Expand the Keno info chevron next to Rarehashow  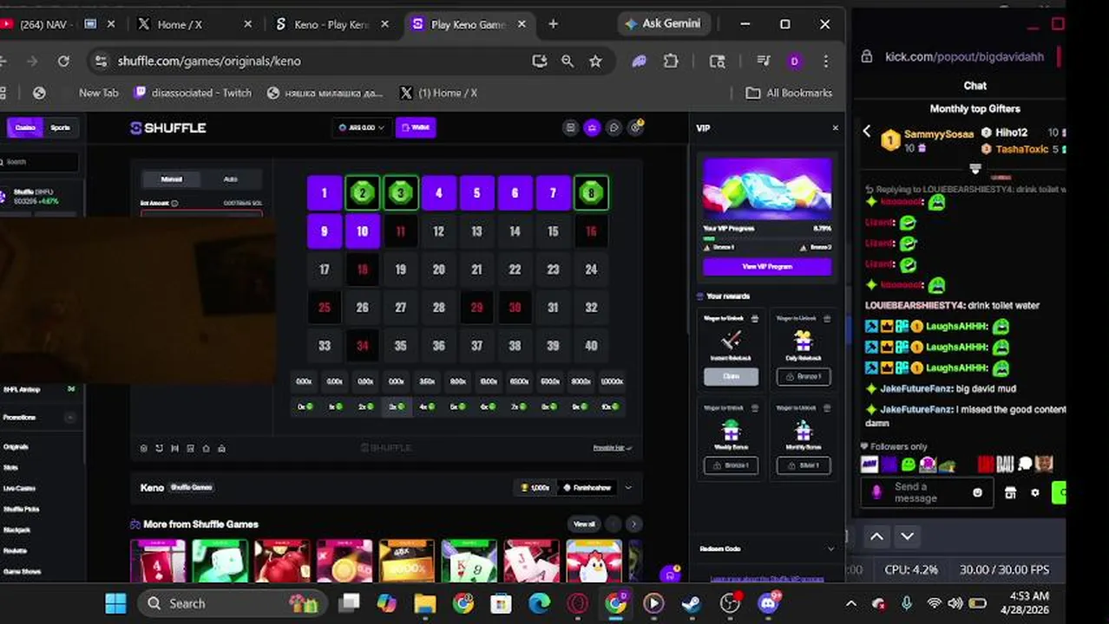click(628, 488)
